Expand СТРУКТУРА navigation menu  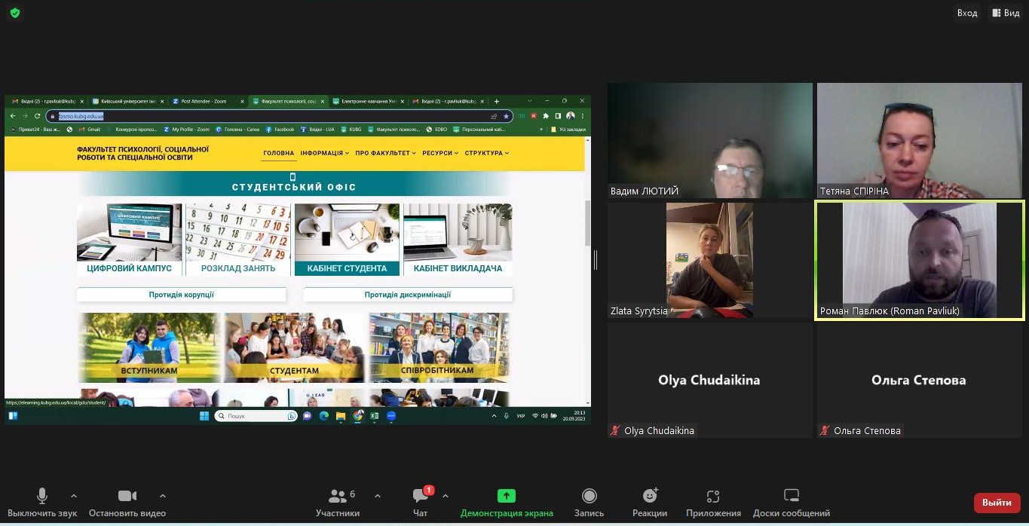(487, 153)
